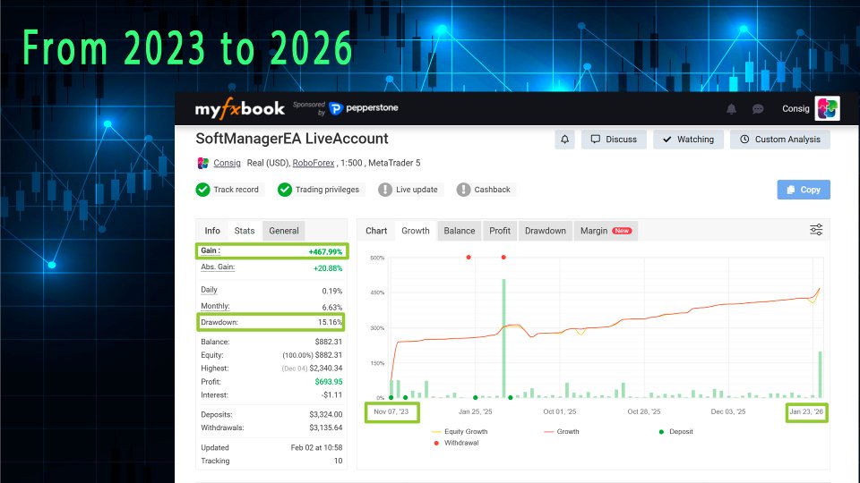Toggle the Withdrawal legend series

coord(456,443)
